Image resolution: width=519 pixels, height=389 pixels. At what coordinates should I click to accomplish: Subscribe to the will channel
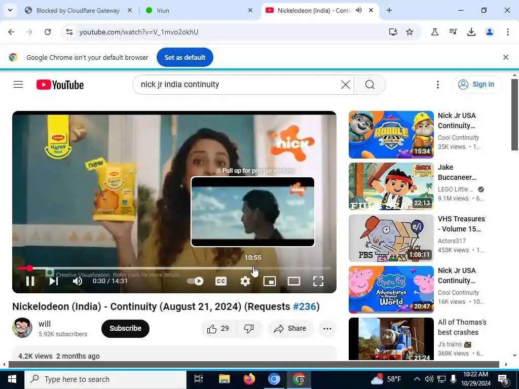[125, 328]
